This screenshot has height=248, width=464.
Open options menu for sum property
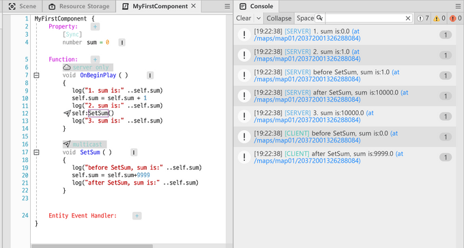click(x=122, y=42)
